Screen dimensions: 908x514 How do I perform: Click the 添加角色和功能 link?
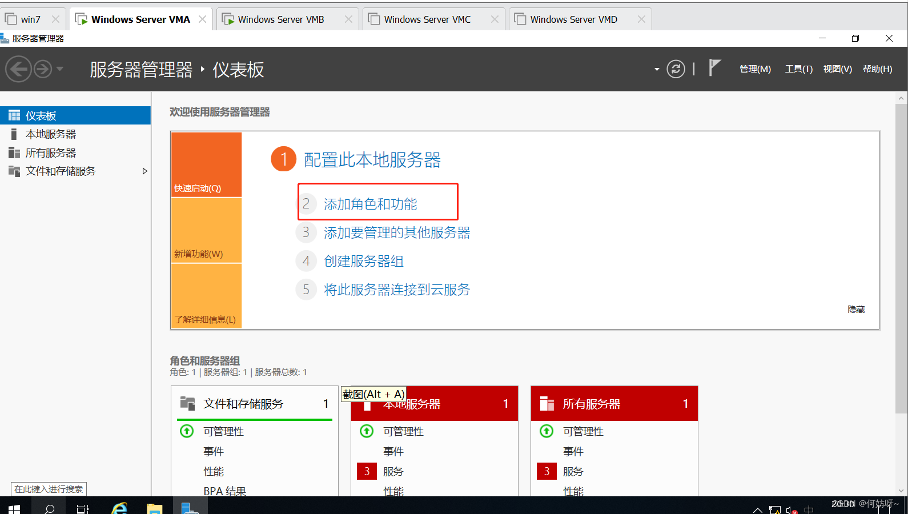[x=371, y=204]
